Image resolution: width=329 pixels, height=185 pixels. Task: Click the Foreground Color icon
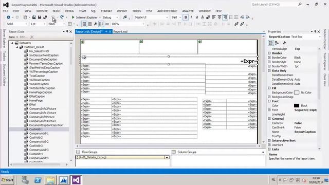click(202, 17)
